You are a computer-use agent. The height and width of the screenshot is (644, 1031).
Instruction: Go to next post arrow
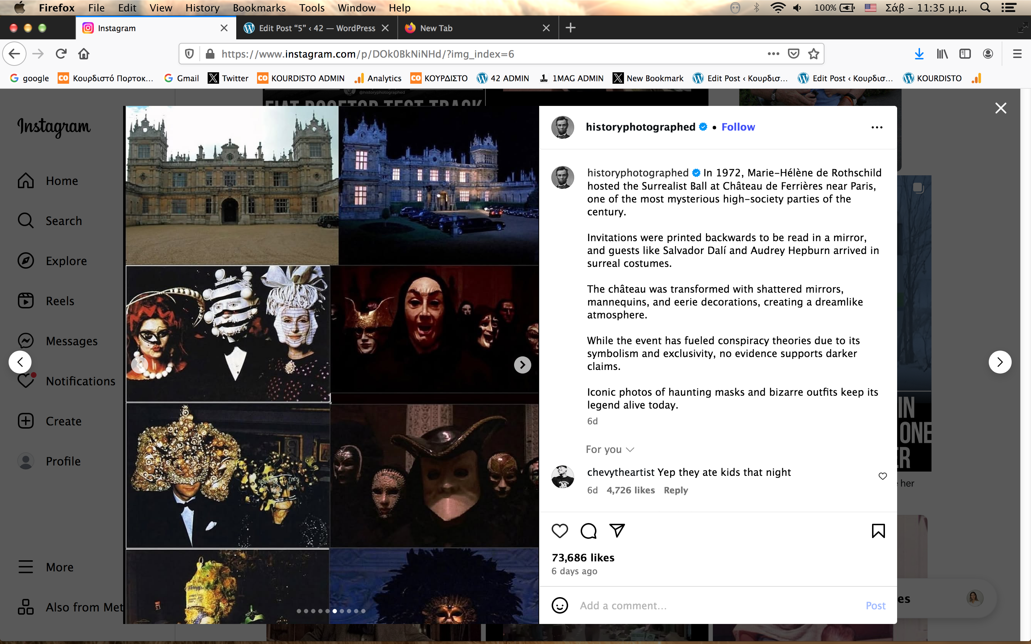(999, 362)
